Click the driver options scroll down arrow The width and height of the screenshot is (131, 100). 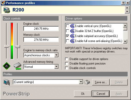tap(125, 41)
